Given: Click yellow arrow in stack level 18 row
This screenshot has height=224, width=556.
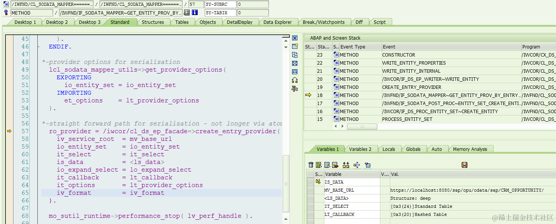Looking at the screenshot, I should (x=308, y=95).
